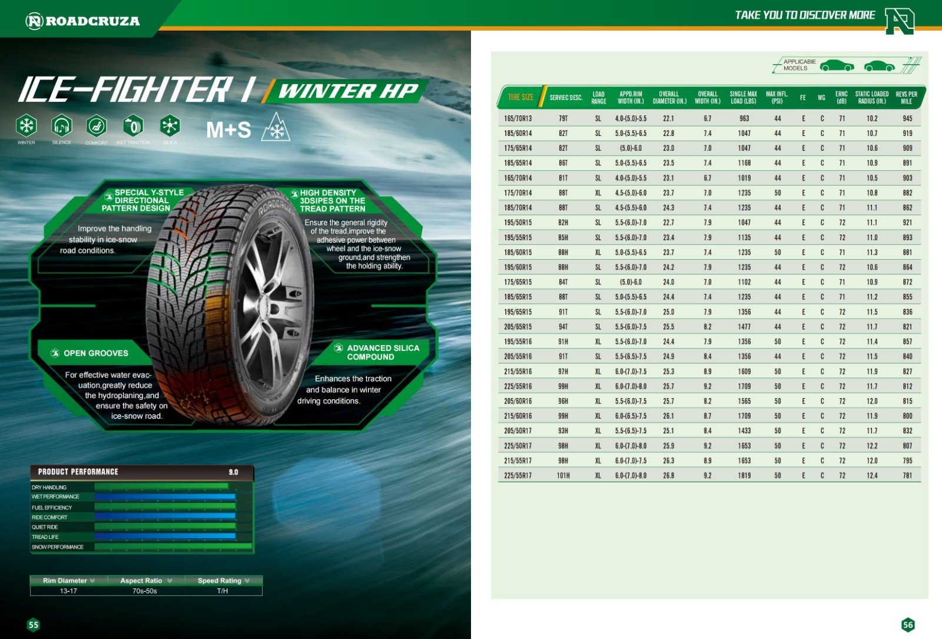Click the Comfort hexagon icon
The height and width of the screenshot is (639, 942).
point(97,125)
